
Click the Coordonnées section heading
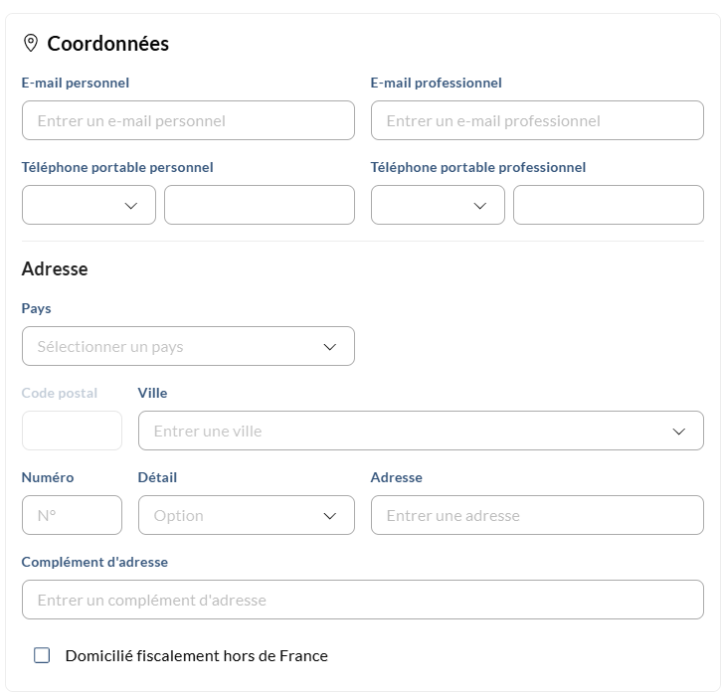(108, 44)
